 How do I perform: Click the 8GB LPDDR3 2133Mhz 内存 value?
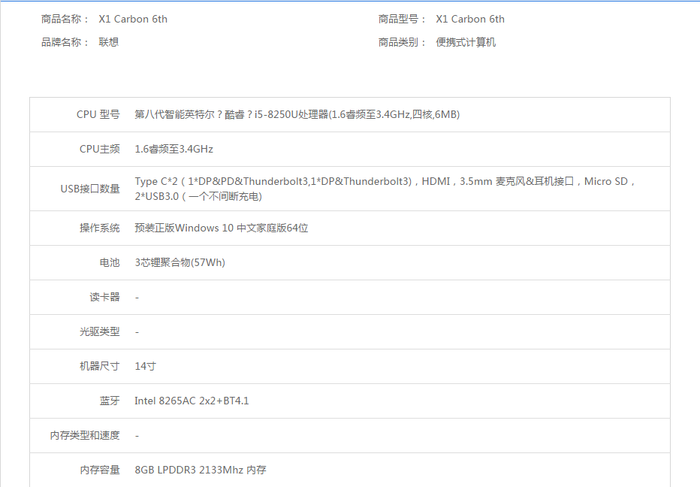point(200,470)
